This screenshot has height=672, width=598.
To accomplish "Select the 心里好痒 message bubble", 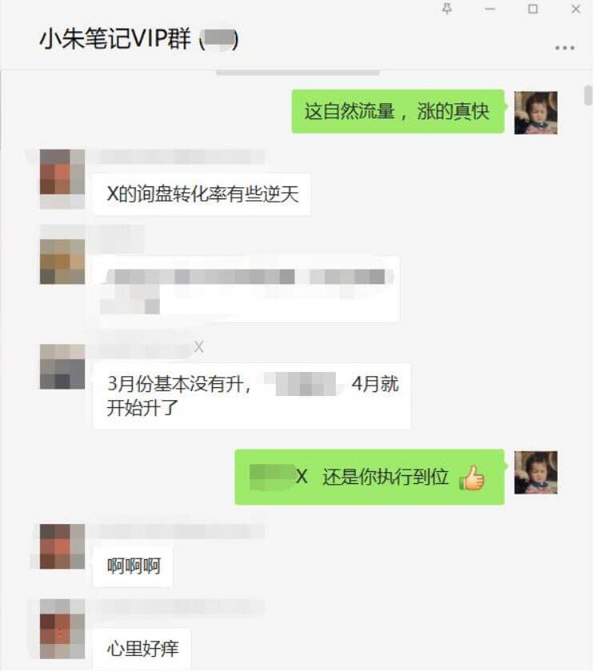I will pyautogui.click(x=142, y=649).
